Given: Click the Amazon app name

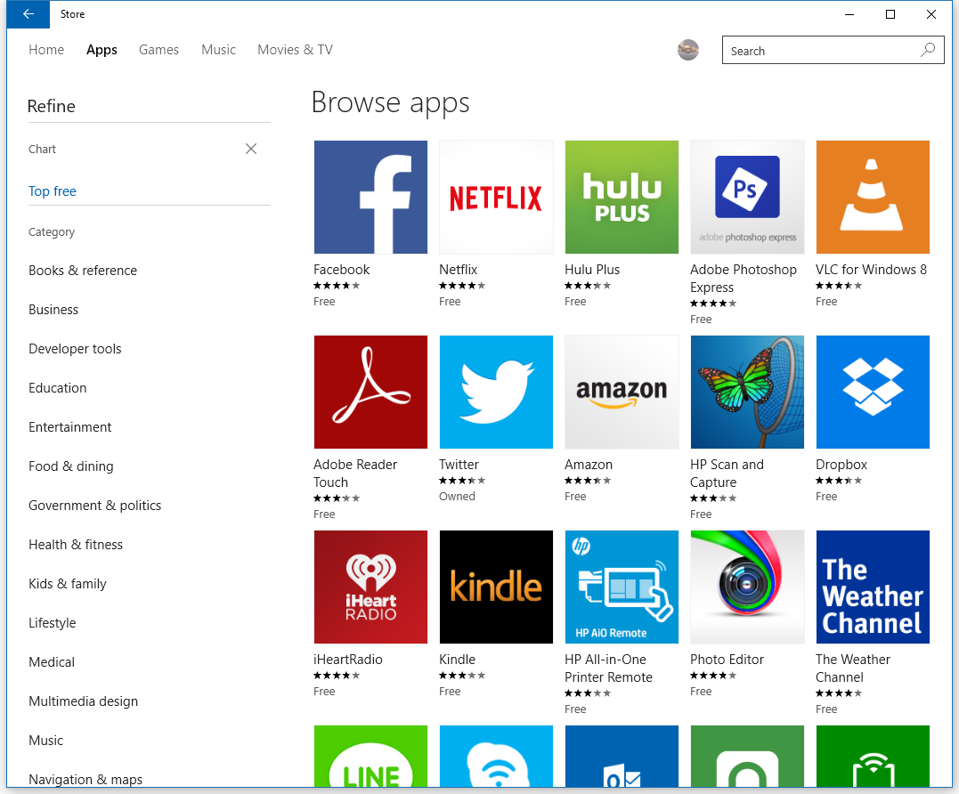Looking at the screenshot, I should pyautogui.click(x=589, y=465).
